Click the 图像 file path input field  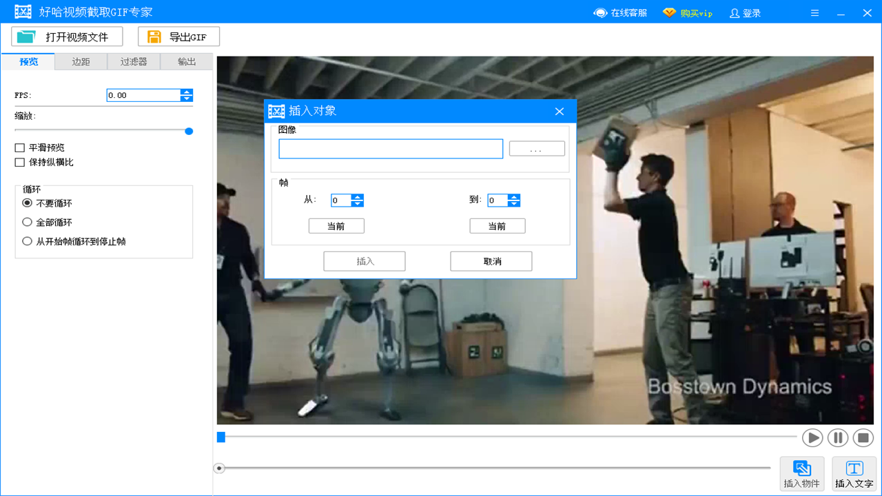tap(390, 148)
